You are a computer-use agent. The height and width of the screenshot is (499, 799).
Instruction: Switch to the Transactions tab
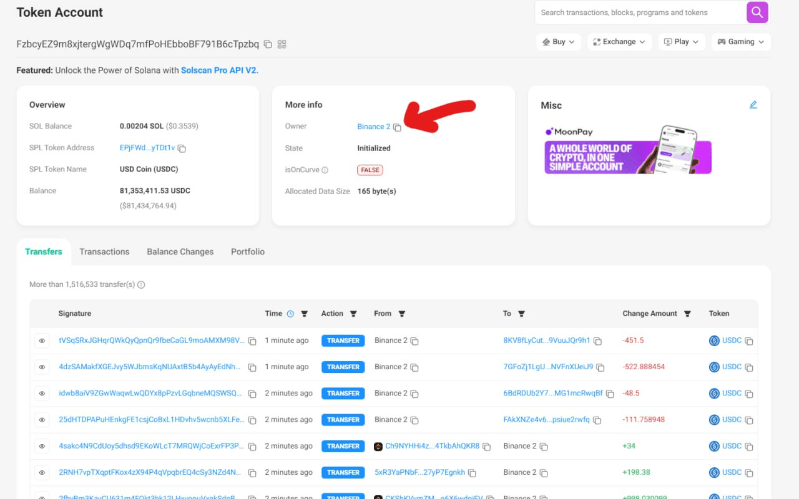(x=104, y=252)
